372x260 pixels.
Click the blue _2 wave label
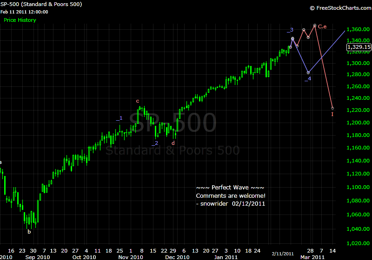[155, 143]
